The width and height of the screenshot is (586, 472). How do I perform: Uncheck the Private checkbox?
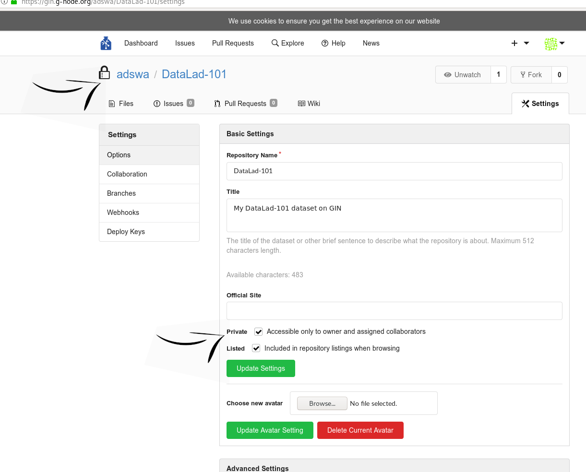(259, 332)
